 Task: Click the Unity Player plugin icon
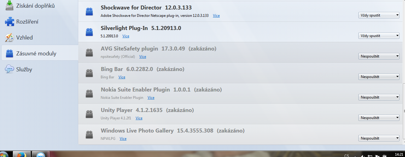coord(89,114)
